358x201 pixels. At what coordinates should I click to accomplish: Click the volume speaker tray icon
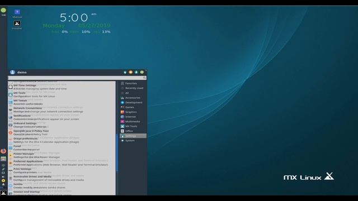(x=3, y=176)
